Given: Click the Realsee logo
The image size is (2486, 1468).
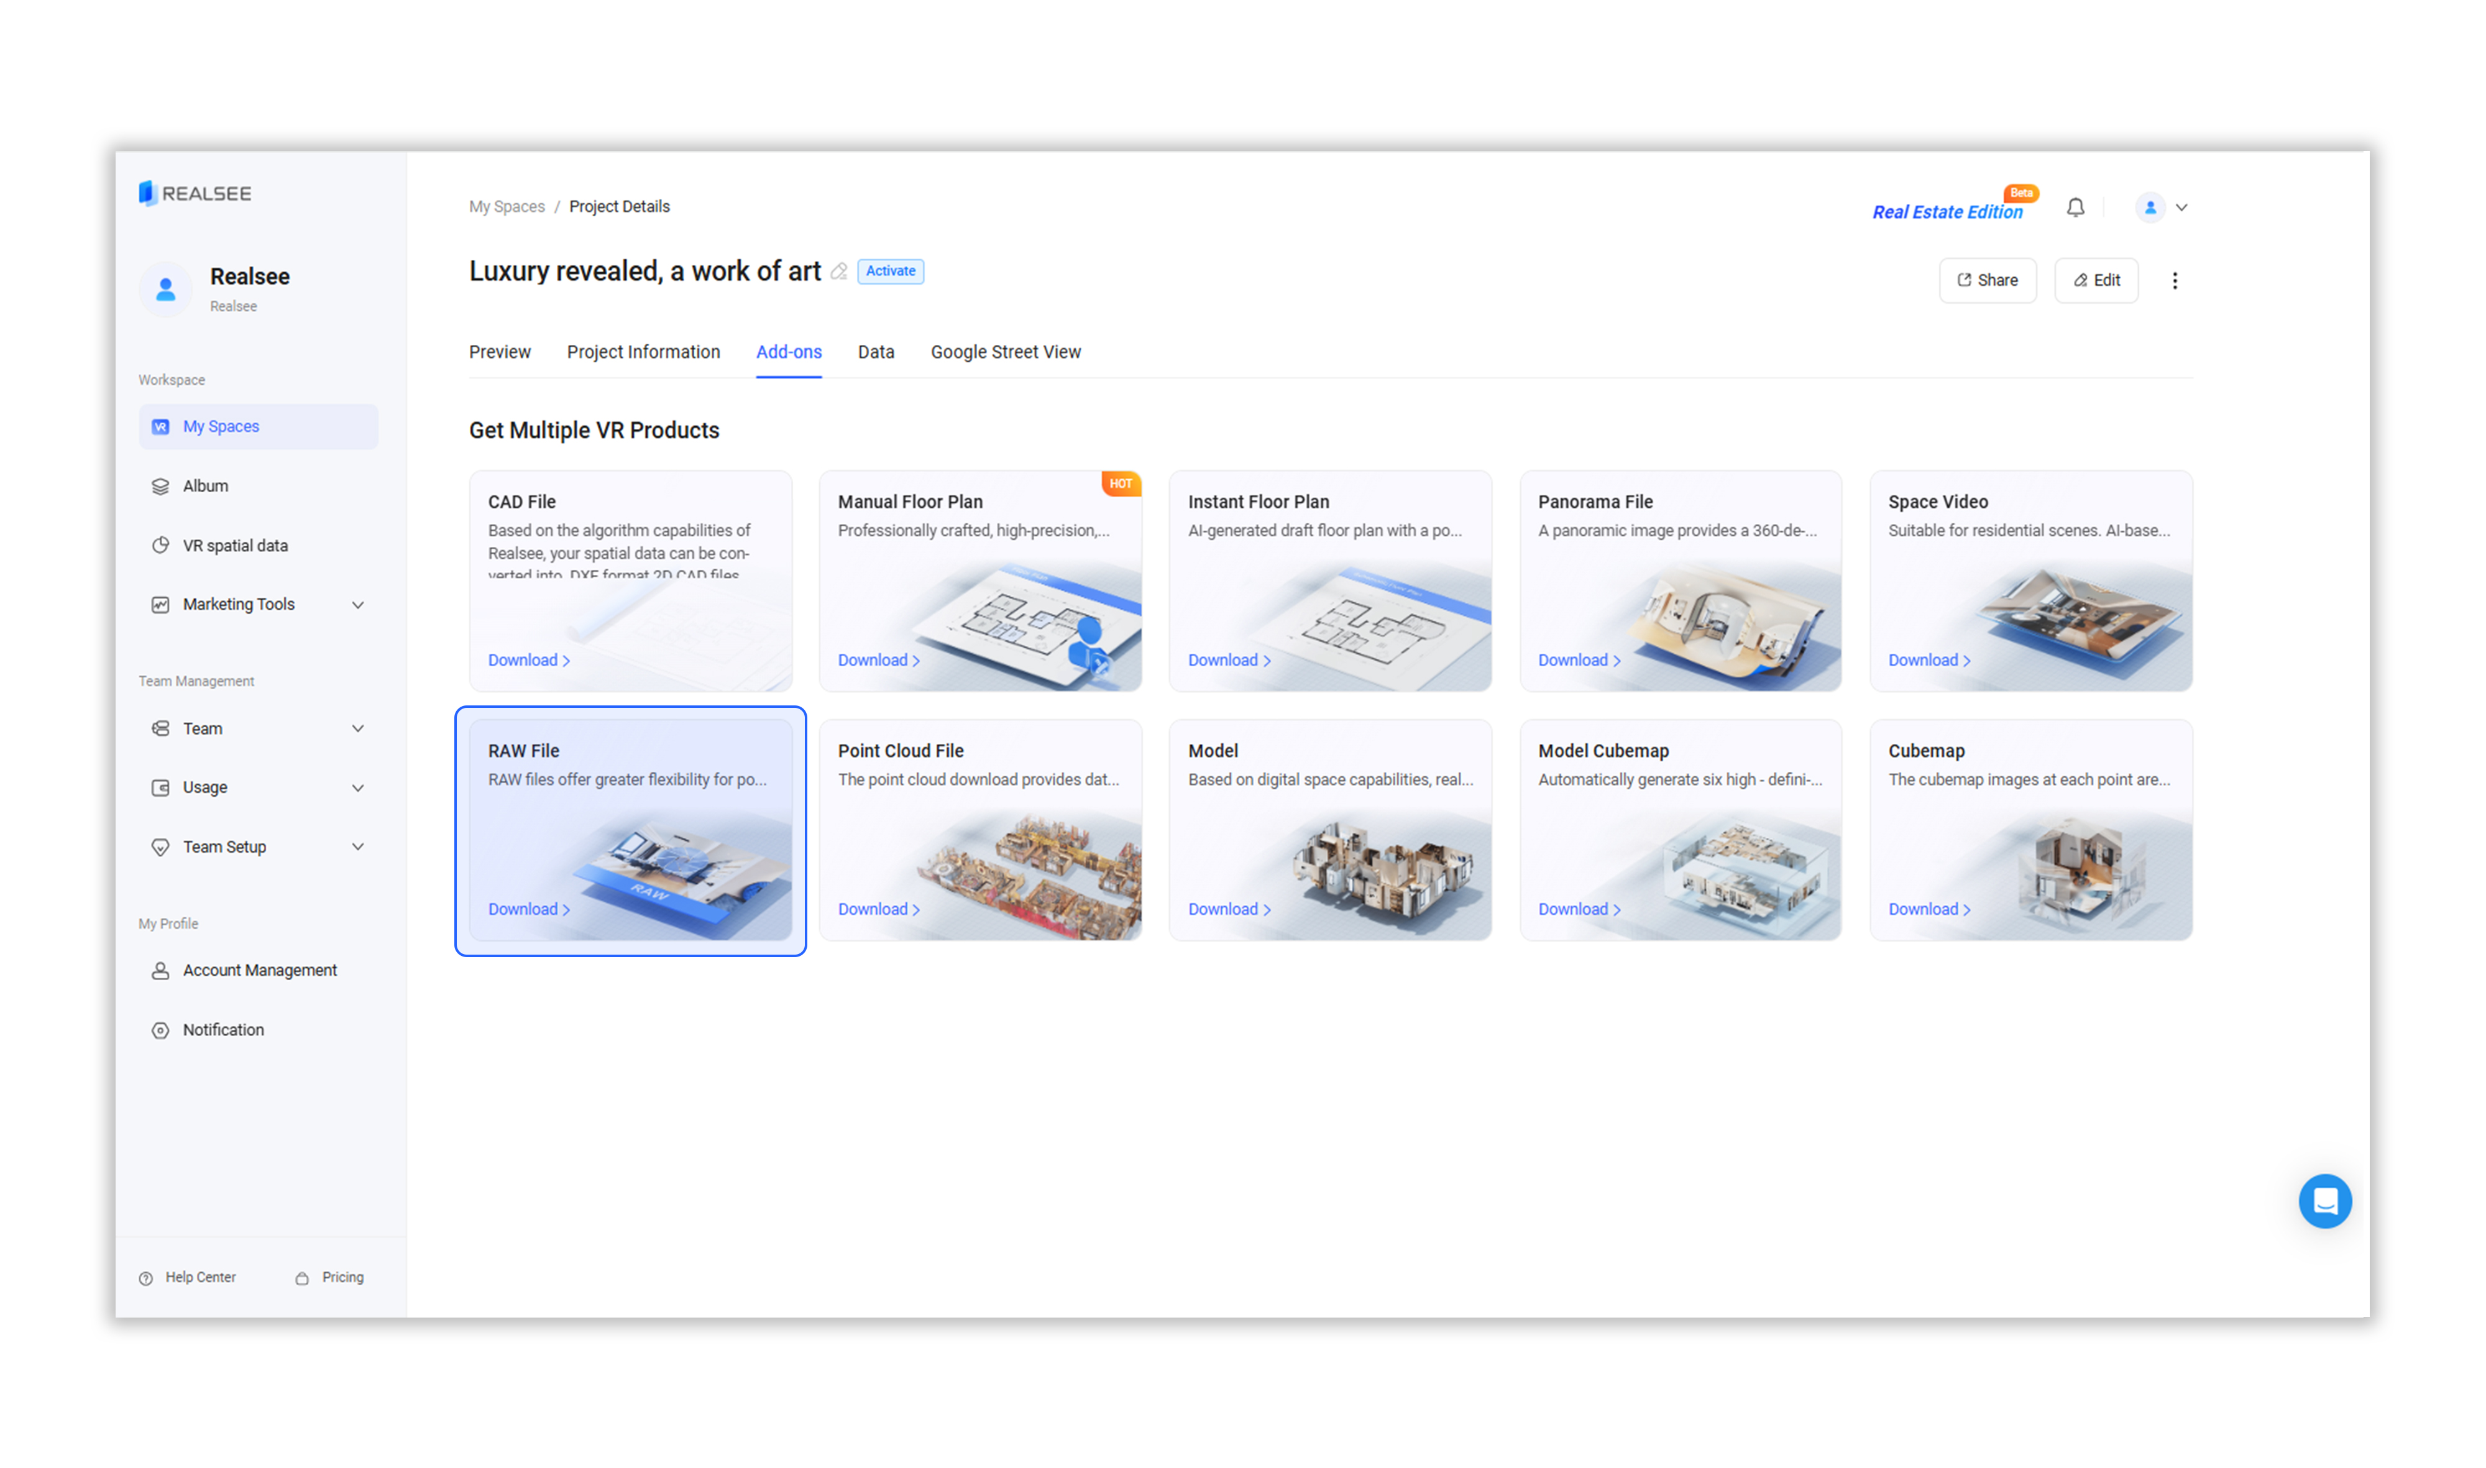Looking at the screenshot, I should 195,193.
